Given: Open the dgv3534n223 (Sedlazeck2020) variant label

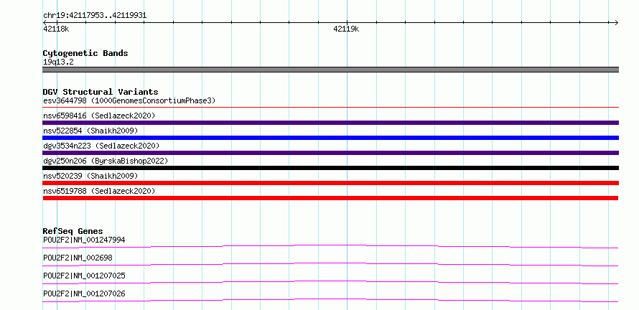Looking at the screenshot, I should 101,146.
